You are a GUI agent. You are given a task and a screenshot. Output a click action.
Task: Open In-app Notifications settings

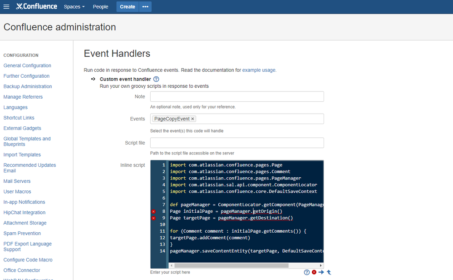(x=24, y=202)
